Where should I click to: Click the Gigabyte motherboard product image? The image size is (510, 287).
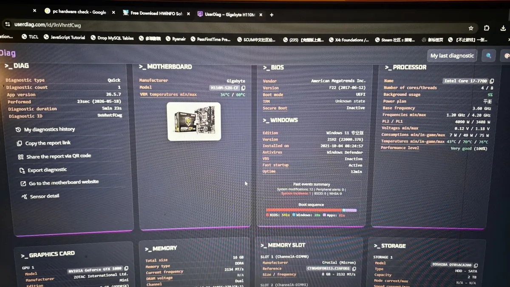click(194, 121)
